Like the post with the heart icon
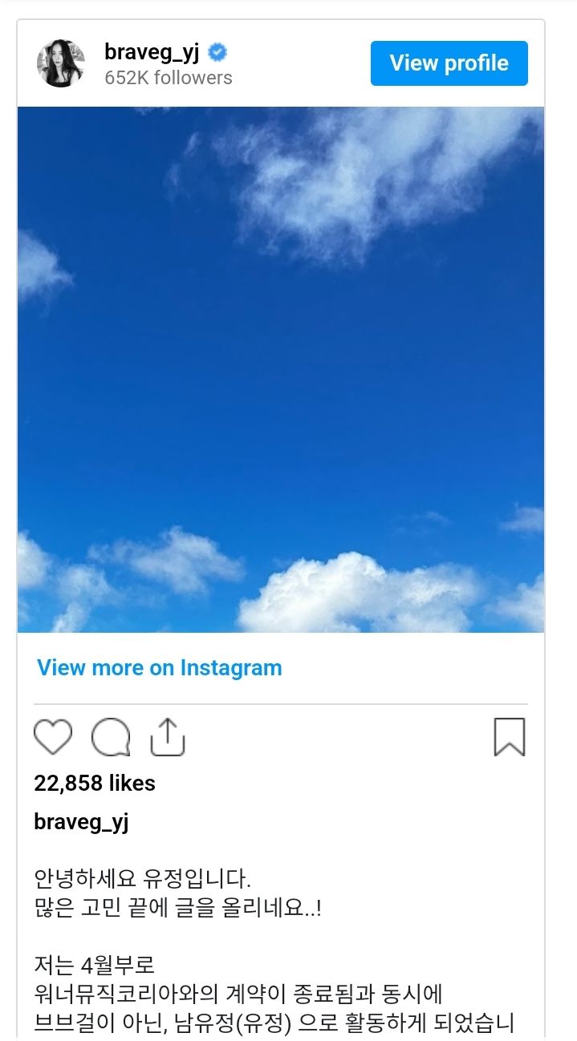Viewport: 577px width, 1041px height. coord(53,736)
